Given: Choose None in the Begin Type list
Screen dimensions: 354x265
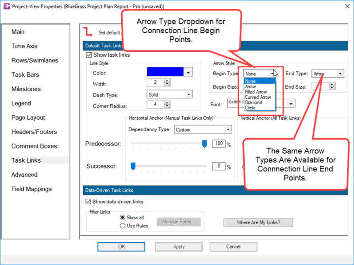Looking at the screenshot, I should pyautogui.click(x=260, y=81).
